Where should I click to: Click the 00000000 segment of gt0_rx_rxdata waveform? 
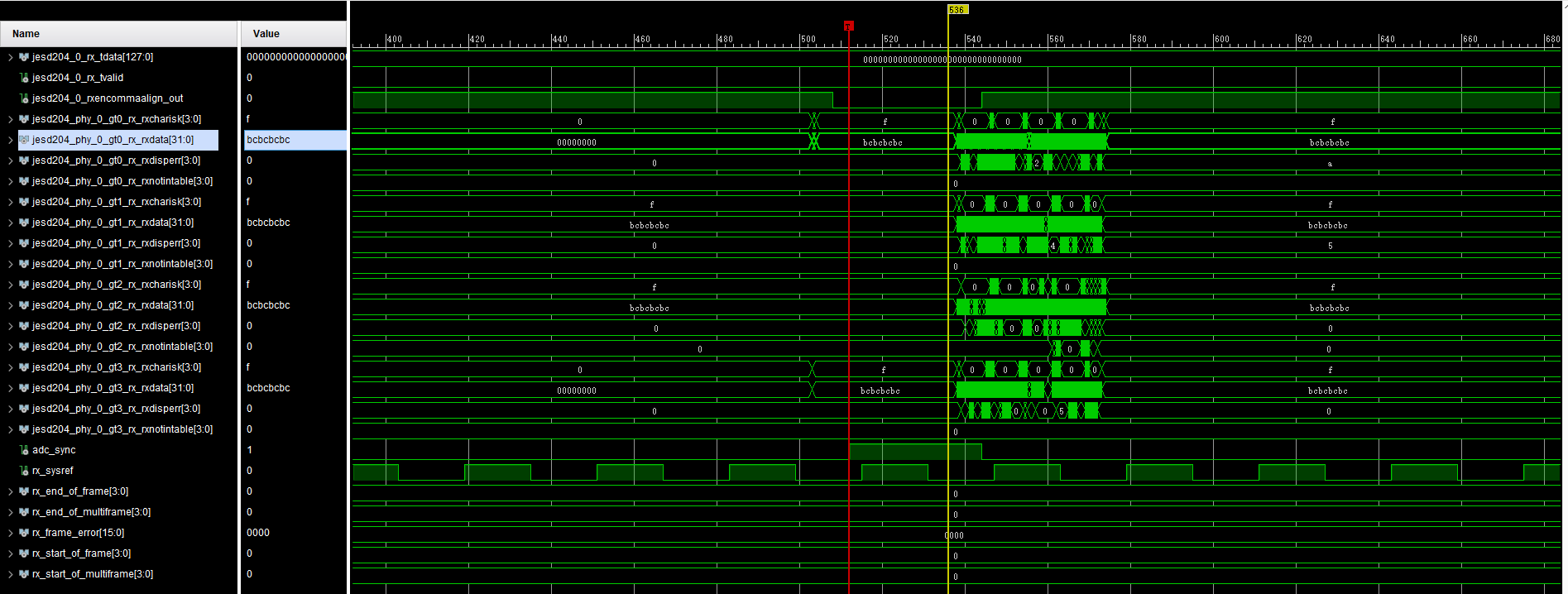click(577, 142)
